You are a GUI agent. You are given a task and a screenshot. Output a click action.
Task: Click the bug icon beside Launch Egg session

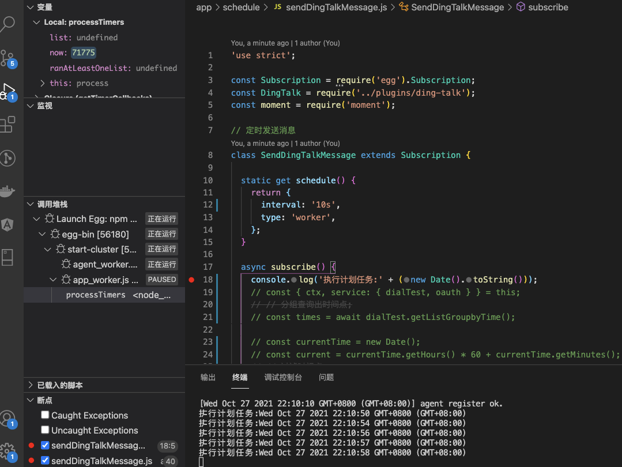(x=50, y=219)
